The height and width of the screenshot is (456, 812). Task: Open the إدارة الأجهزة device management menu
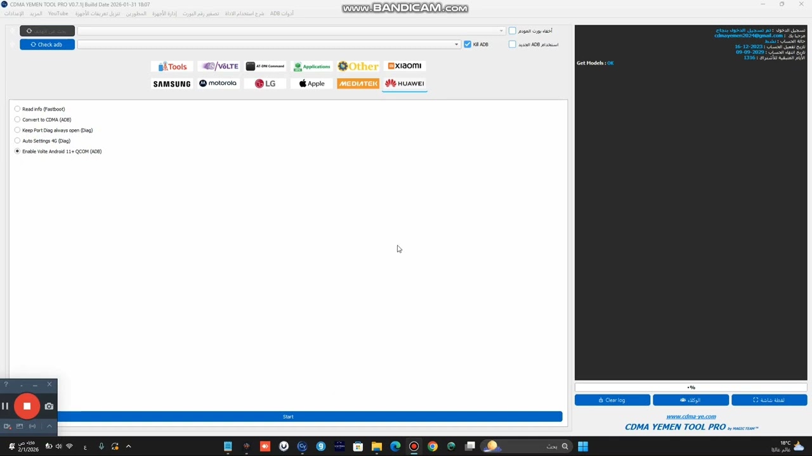pos(164,13)
